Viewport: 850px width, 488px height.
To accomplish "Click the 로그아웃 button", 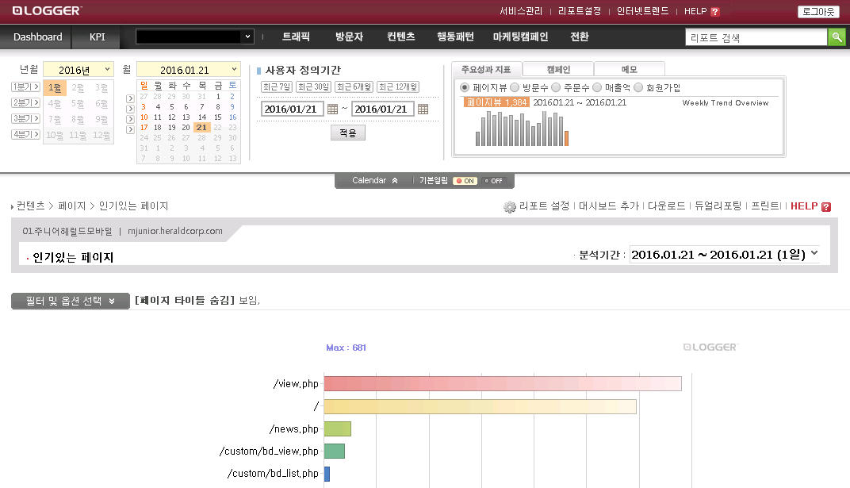I will (817, 12).
